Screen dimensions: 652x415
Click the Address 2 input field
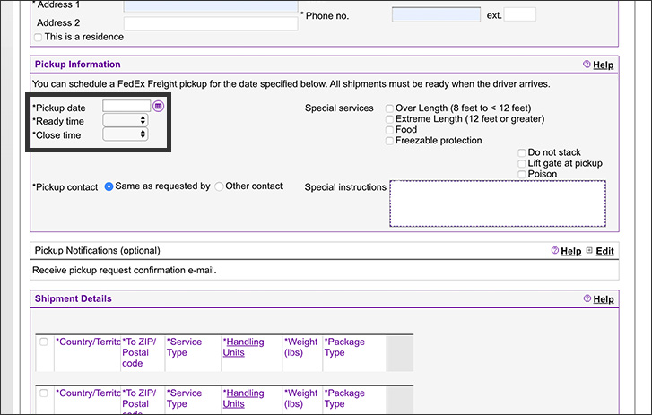pos(211,23)
